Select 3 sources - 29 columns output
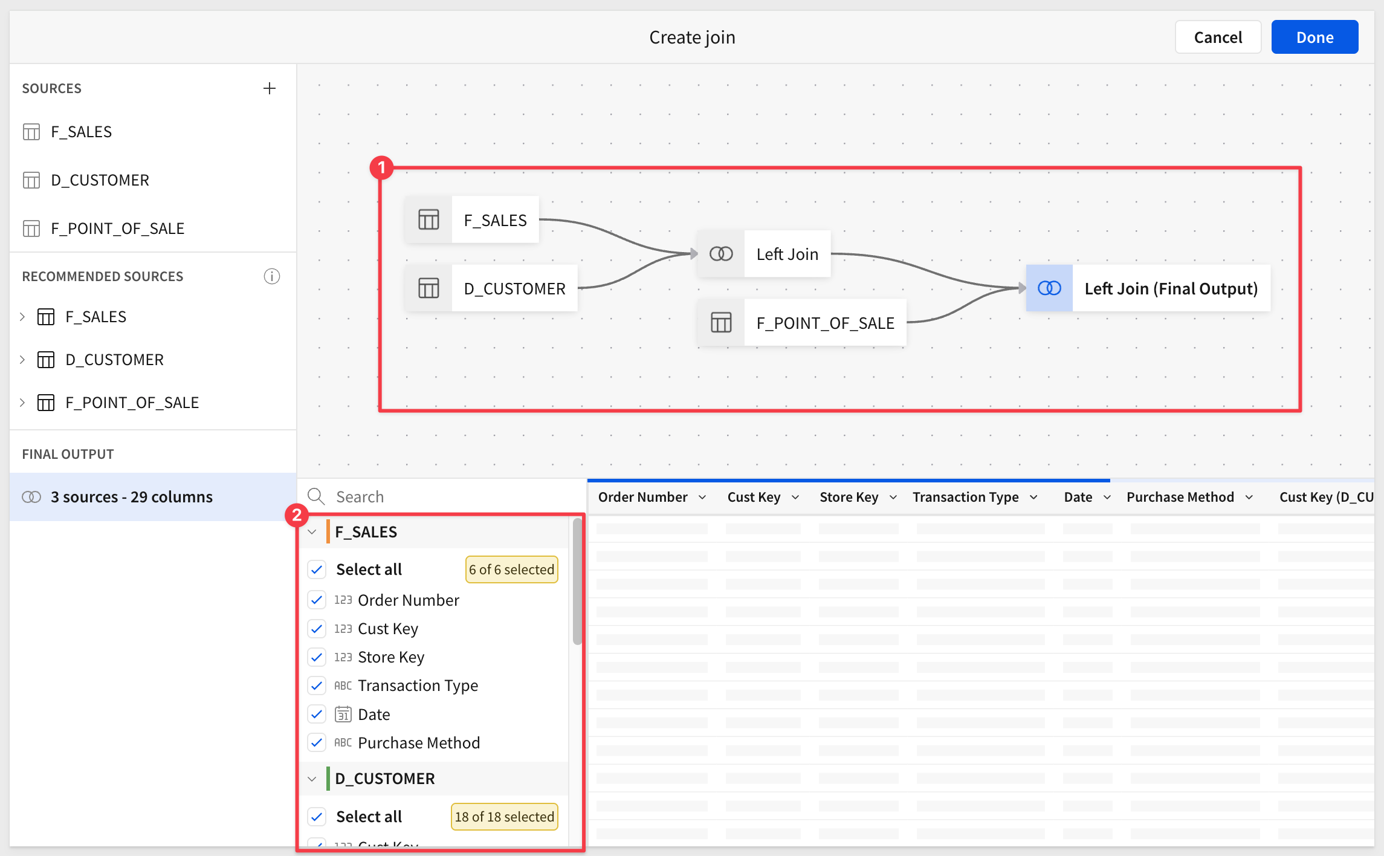This screenshot has width=1384, height=856. point(132,497)
